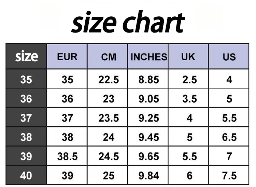Select the size 38 row label
Image resolution: width=256 pixels, height=187 pixels.
26,136
